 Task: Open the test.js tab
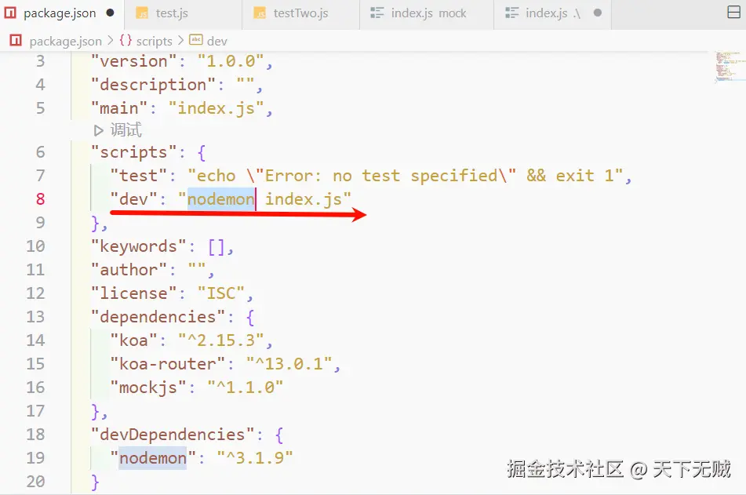[184, 14]
